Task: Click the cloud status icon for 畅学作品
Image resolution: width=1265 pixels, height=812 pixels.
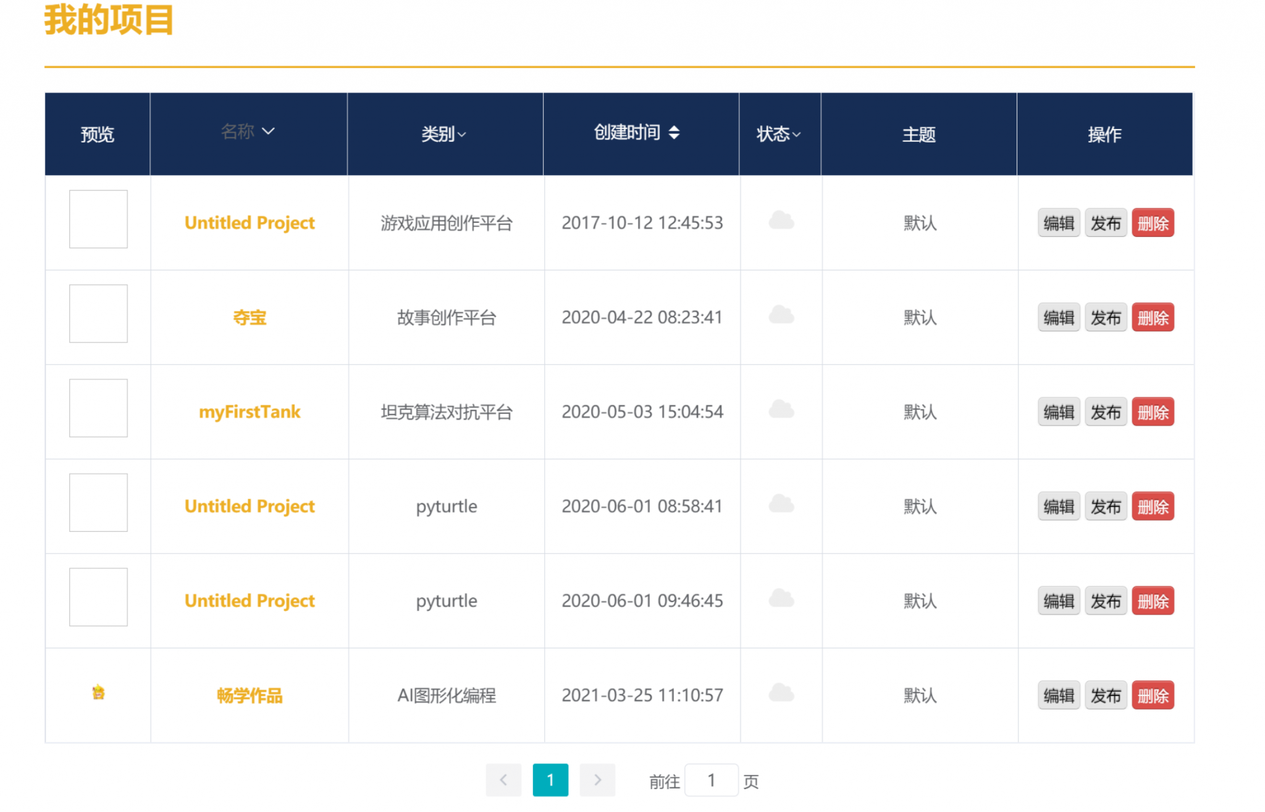Action: pos(781,695)
